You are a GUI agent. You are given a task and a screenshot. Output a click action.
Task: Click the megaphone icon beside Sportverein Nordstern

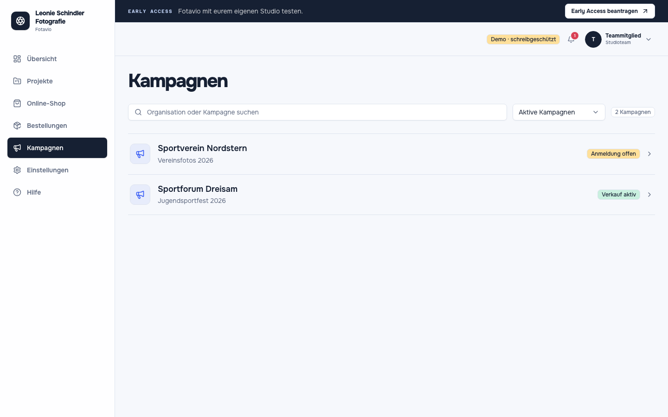[x=140, y=154]
